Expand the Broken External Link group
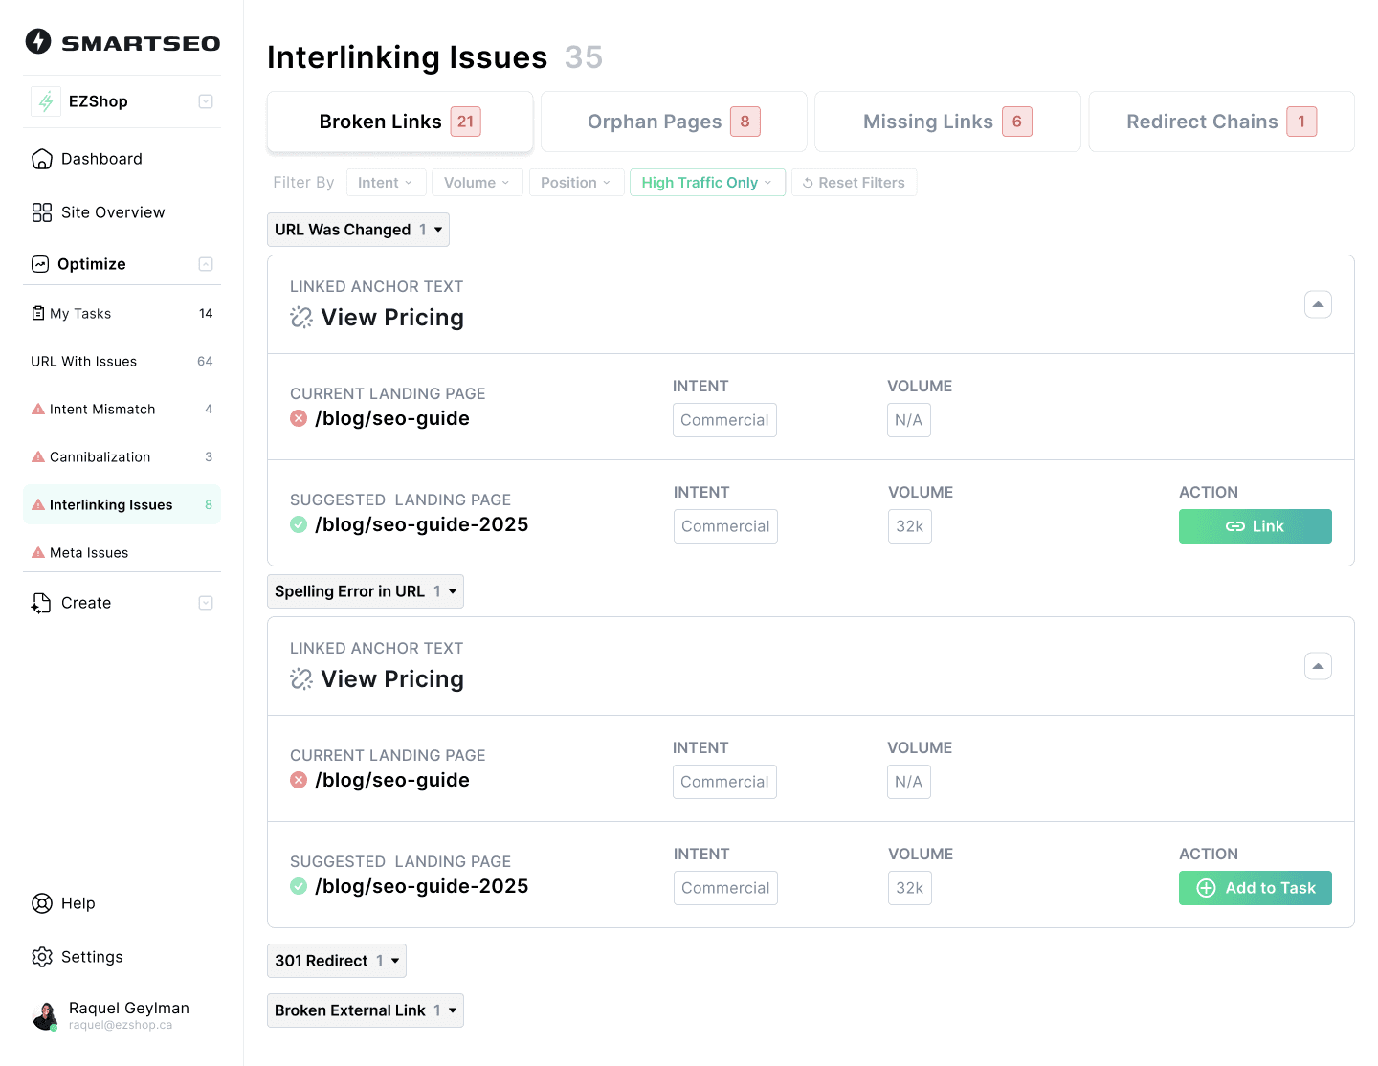Image resolution: width=1378 pixels, height=1066 pixels. tap(366, 1010)
